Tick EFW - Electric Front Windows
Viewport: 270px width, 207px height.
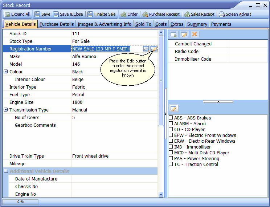[x=171, y=135]
